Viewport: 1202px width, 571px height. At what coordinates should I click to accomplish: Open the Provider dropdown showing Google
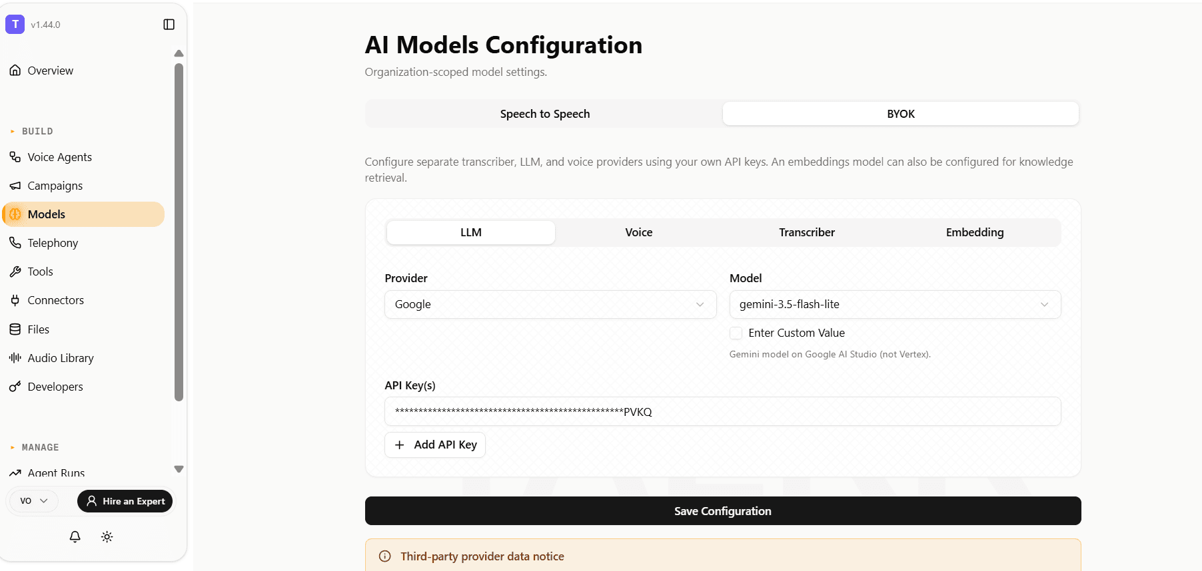[x=550, y=304]
